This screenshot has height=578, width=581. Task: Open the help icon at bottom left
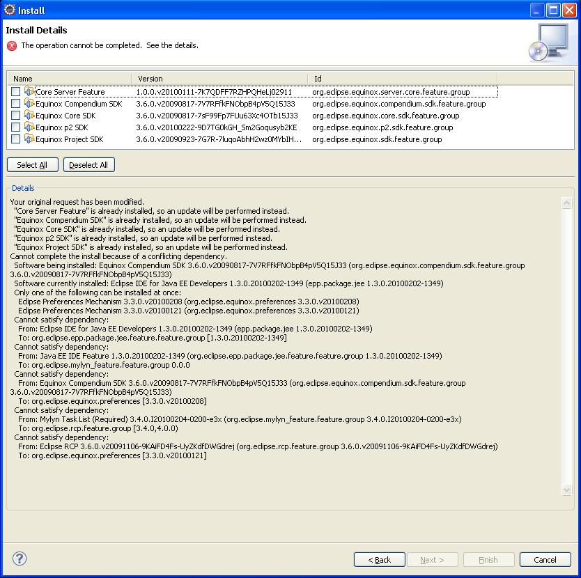pos(20,559)
